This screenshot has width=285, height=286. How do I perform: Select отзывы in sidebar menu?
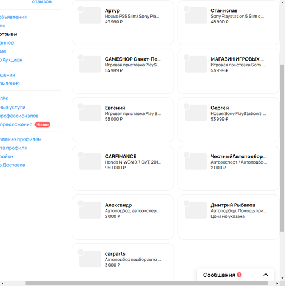tap(9, 34)
